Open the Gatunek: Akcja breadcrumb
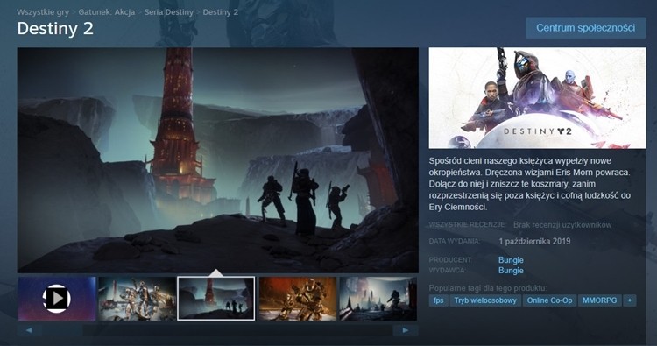 tap(106, 12)
